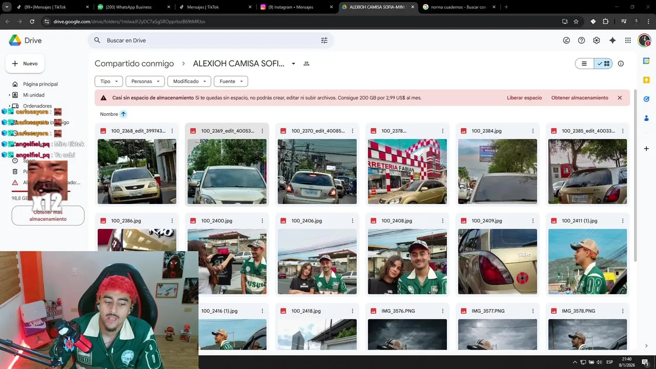The width and height of the screenshot is (656, 369).
Task: Click ESP language indicator in taskbar
Action: [610, 362]
